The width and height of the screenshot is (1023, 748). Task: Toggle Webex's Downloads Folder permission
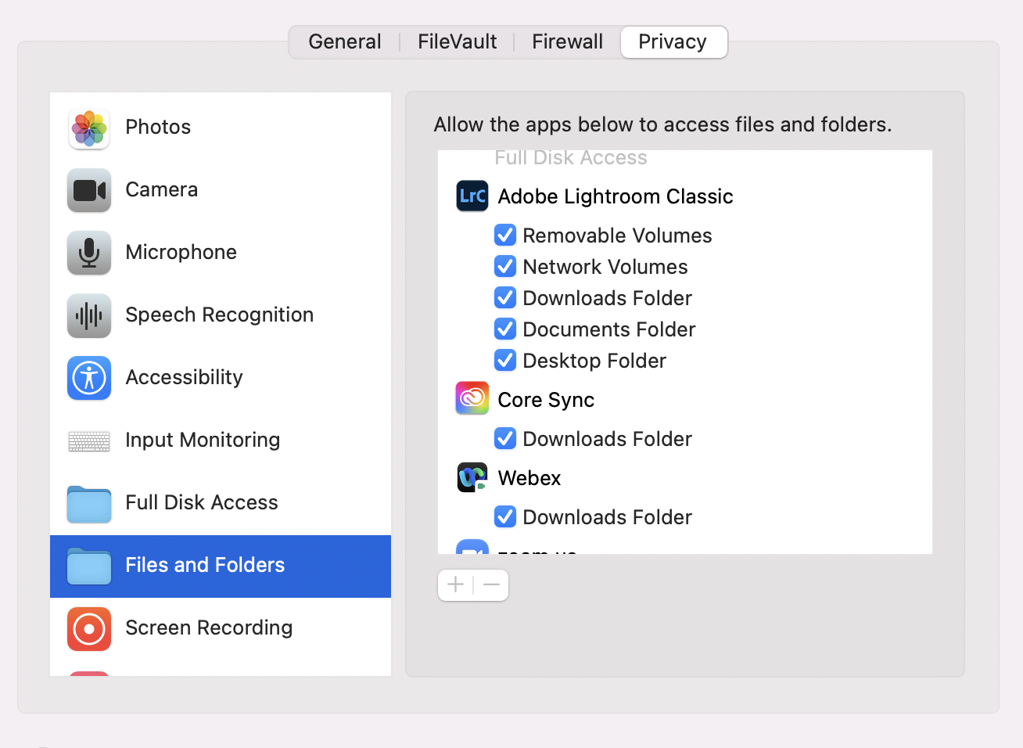point(505,516)
